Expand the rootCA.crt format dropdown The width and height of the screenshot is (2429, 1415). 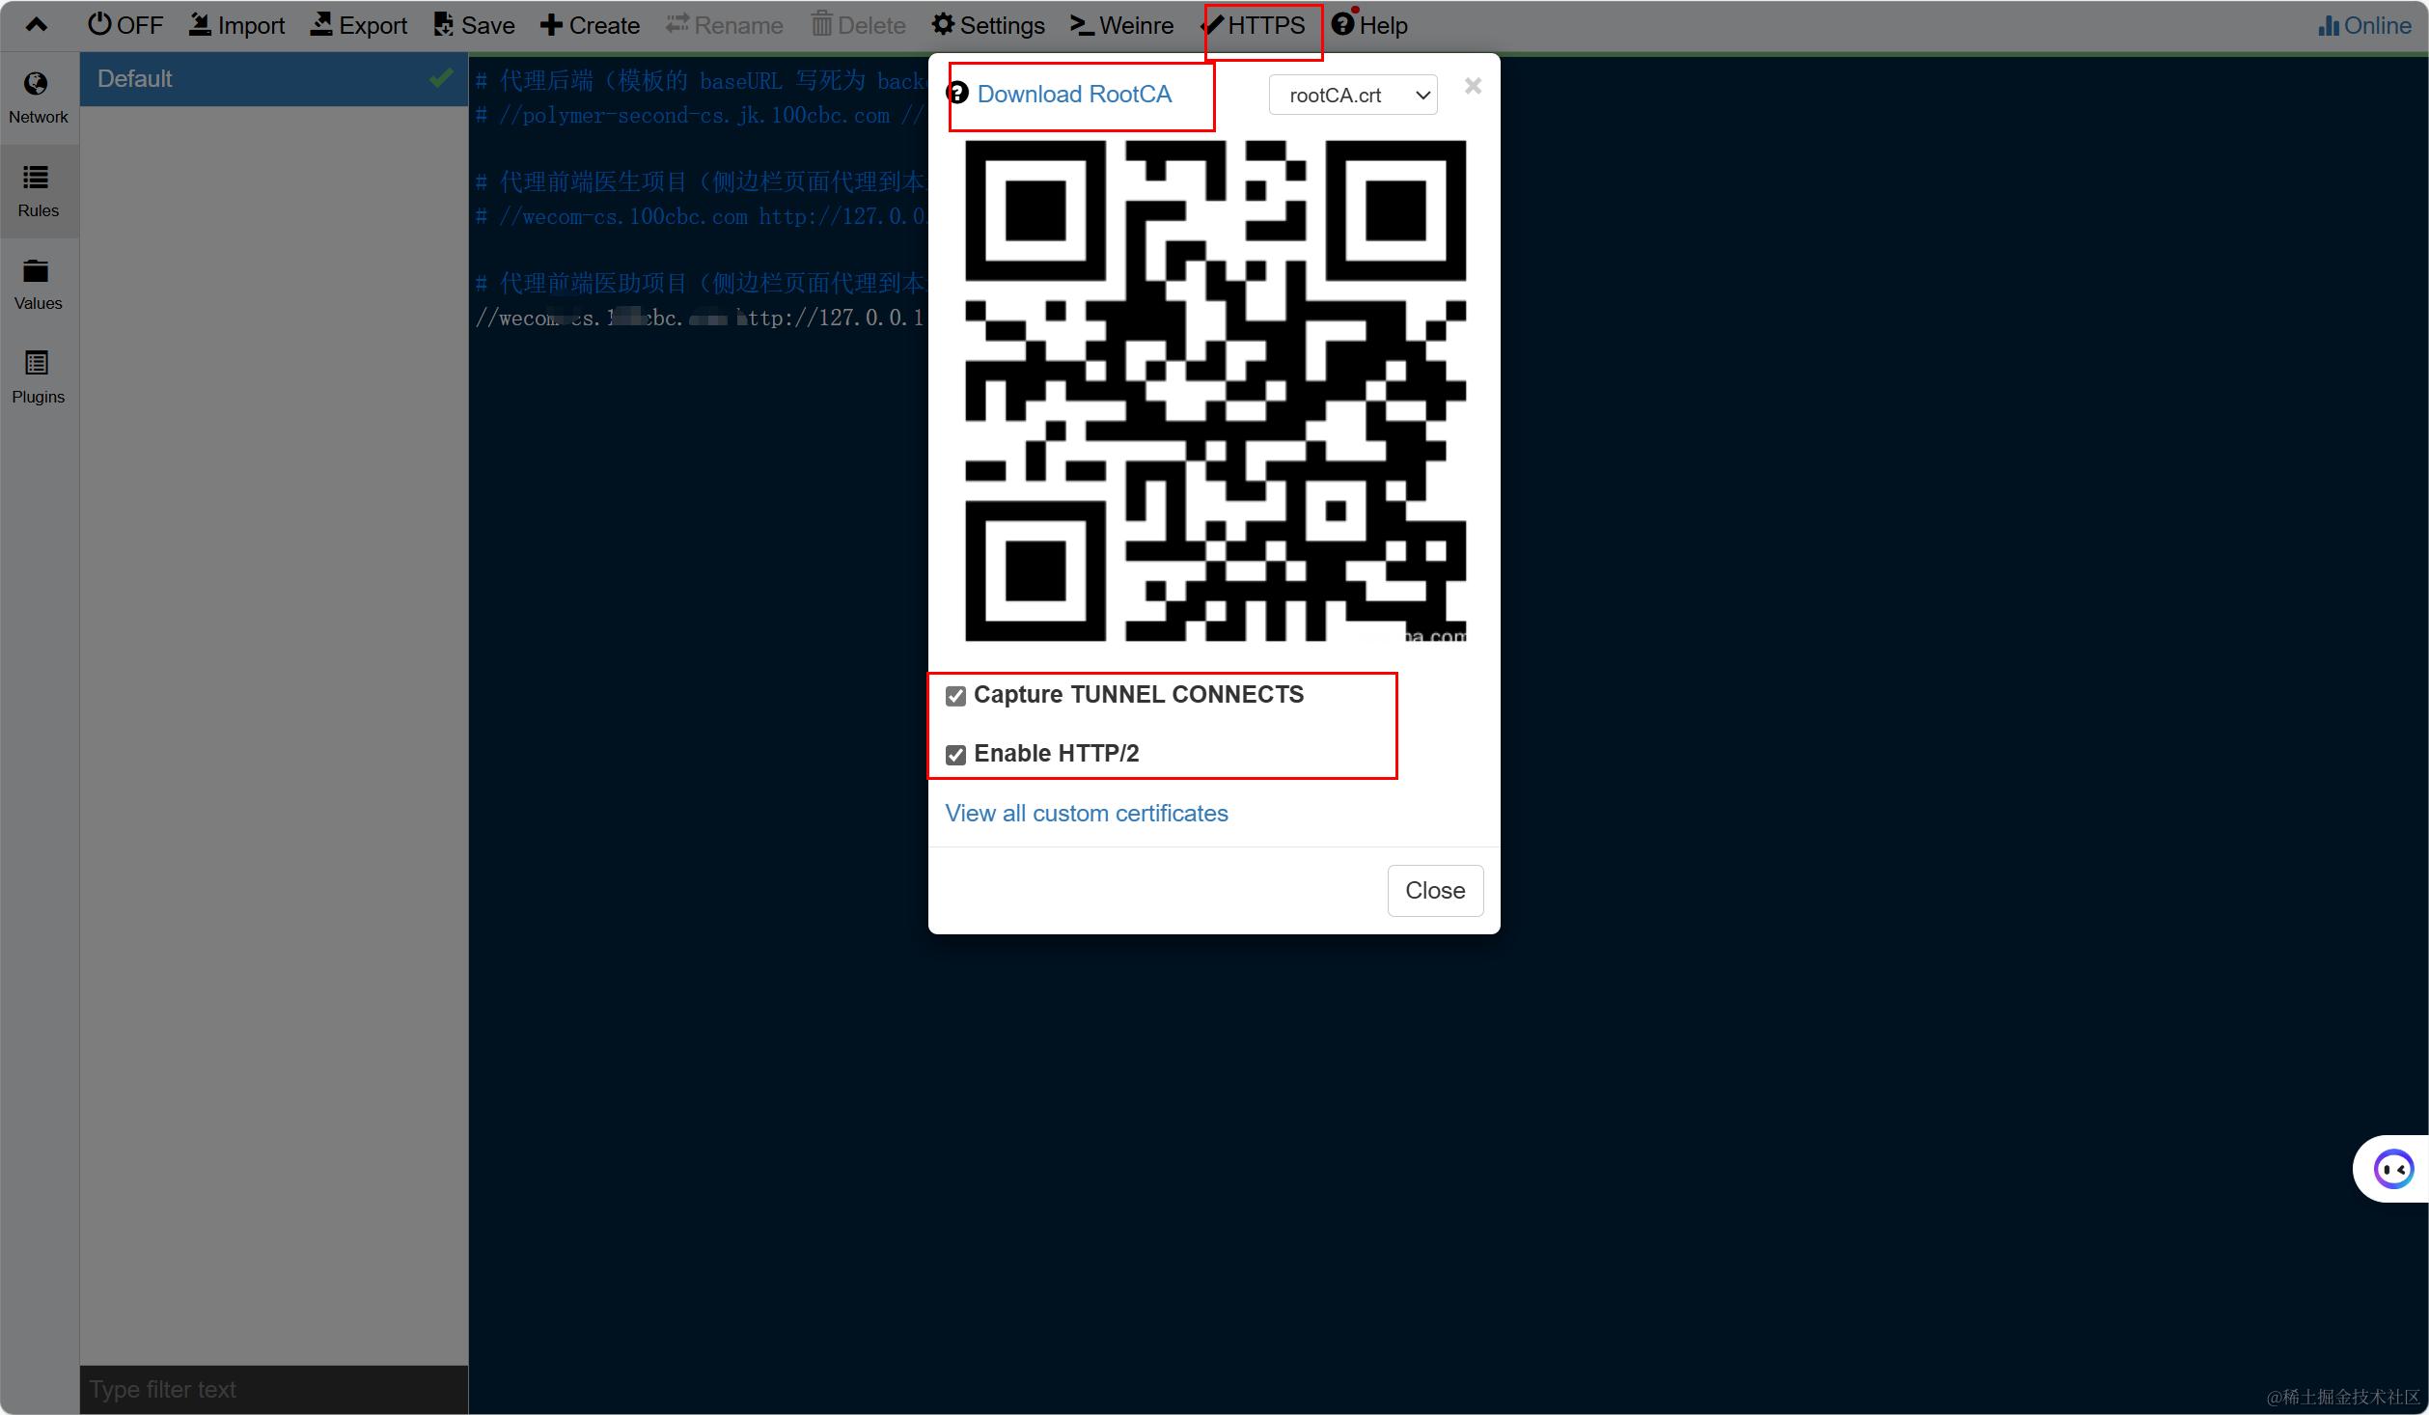pyautogui.click(x=1353, y=95)
